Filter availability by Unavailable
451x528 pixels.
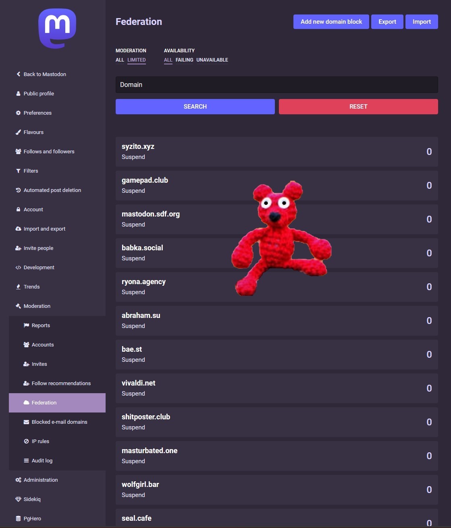click(212, 60)
